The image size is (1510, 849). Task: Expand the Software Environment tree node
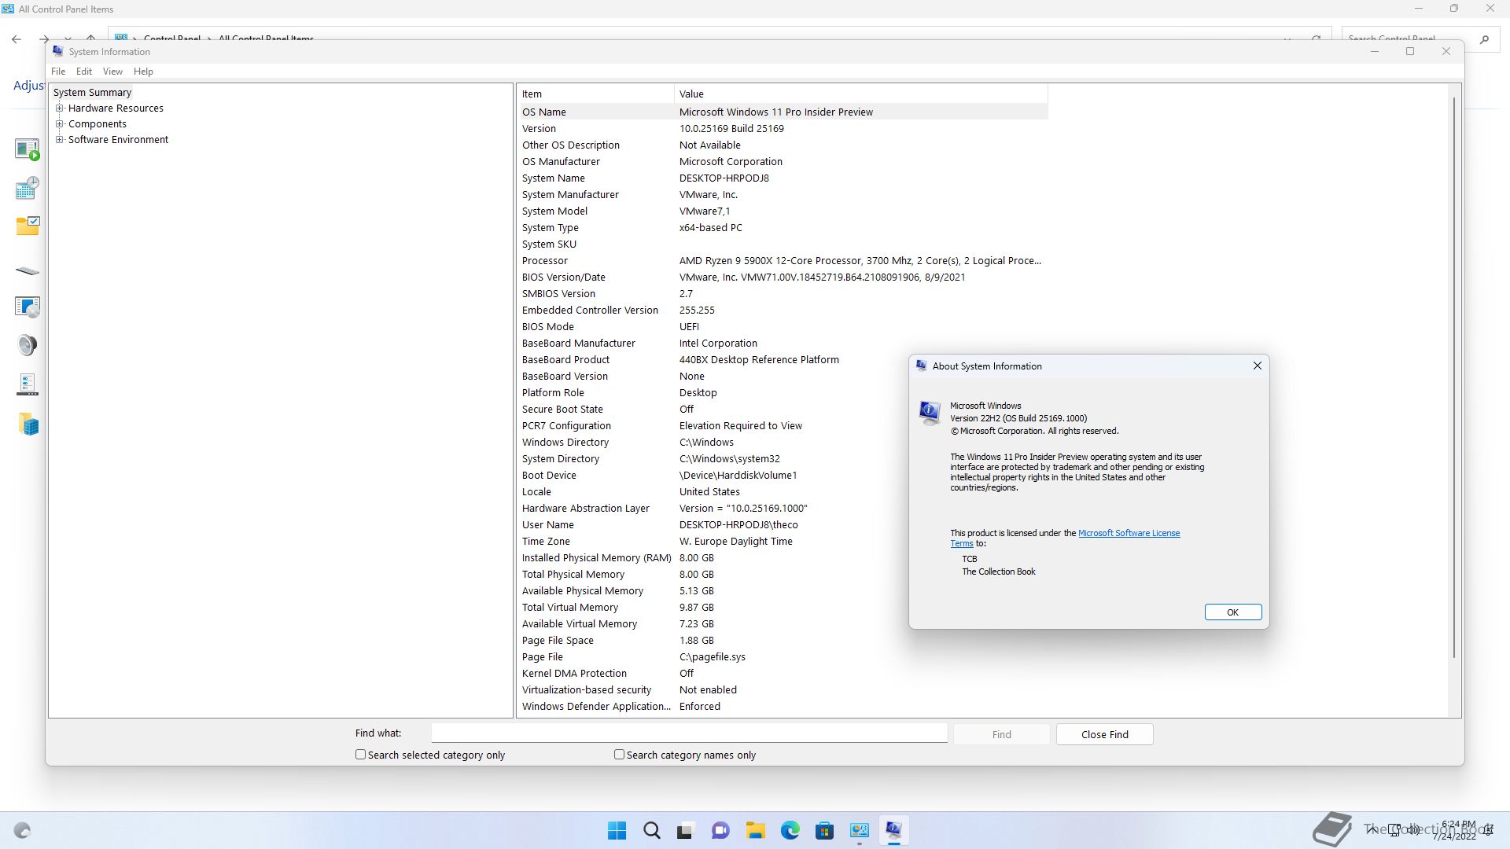click(60, 140)
